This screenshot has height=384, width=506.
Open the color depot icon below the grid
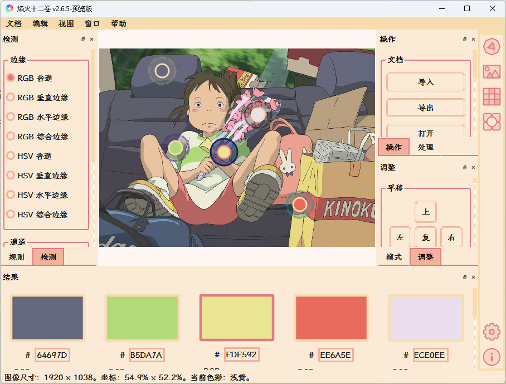tap(492, 121)
